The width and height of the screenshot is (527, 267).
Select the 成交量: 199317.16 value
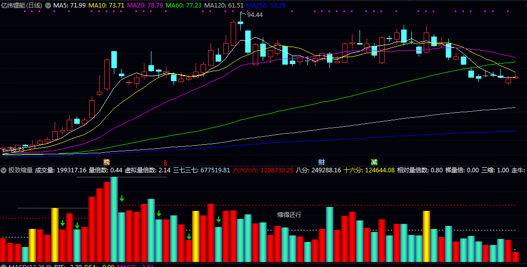click(x=61, y=170)
